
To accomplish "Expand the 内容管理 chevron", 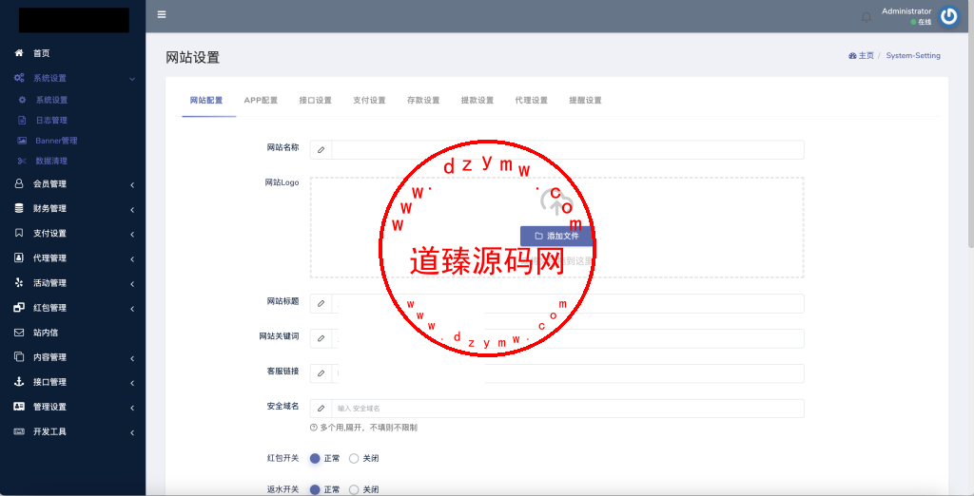I will coord(132,358).
